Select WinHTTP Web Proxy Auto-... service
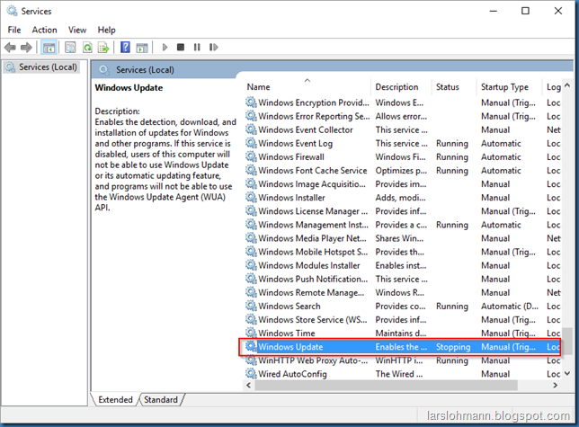The image size is (579, 427). [403, 360]
